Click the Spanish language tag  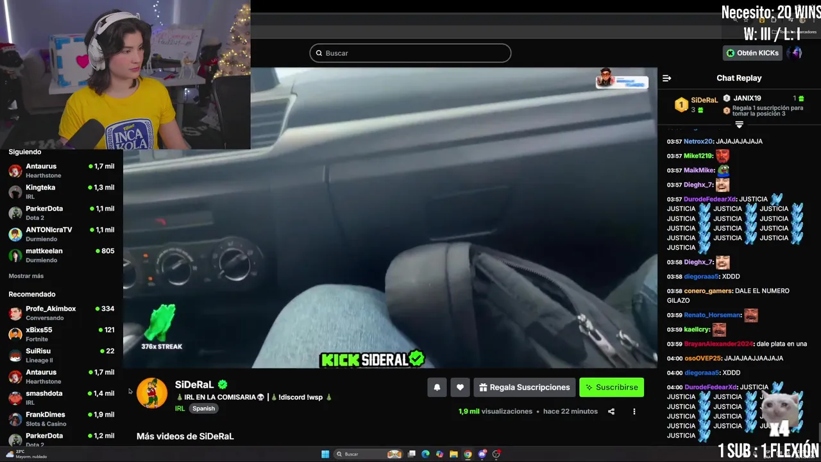203,409
